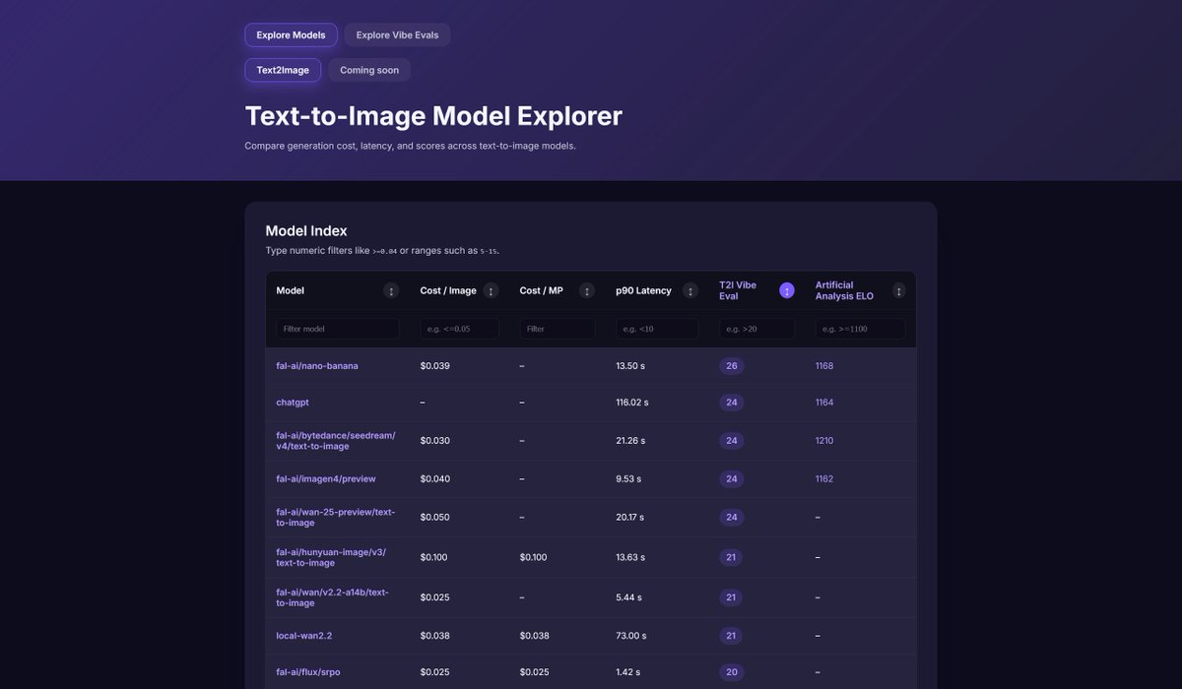This screenshot has height=689, width=1182.
Task: Open fal-ai/imagen4/preview model link
Action: coord(326,478)
